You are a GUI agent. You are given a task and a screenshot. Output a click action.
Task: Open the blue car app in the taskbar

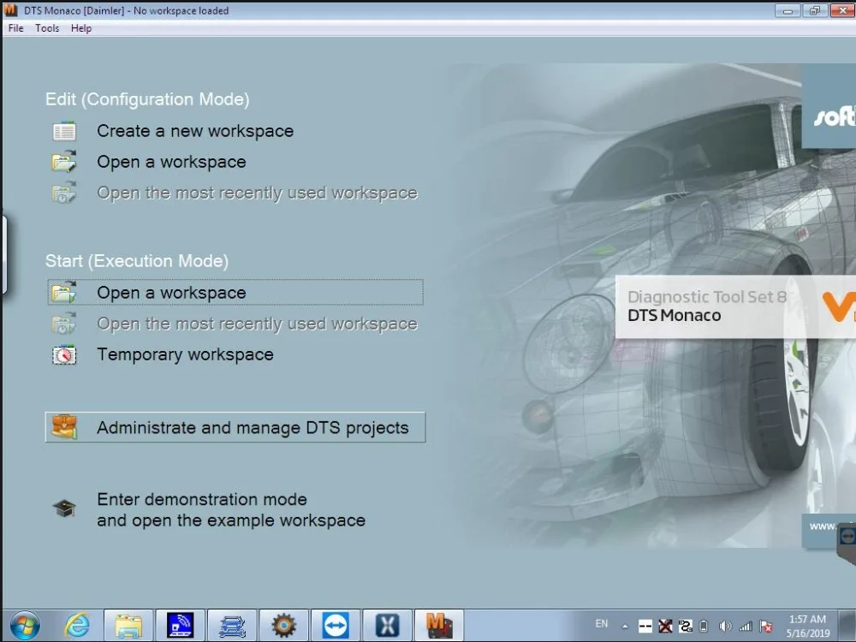coord(232,626)
